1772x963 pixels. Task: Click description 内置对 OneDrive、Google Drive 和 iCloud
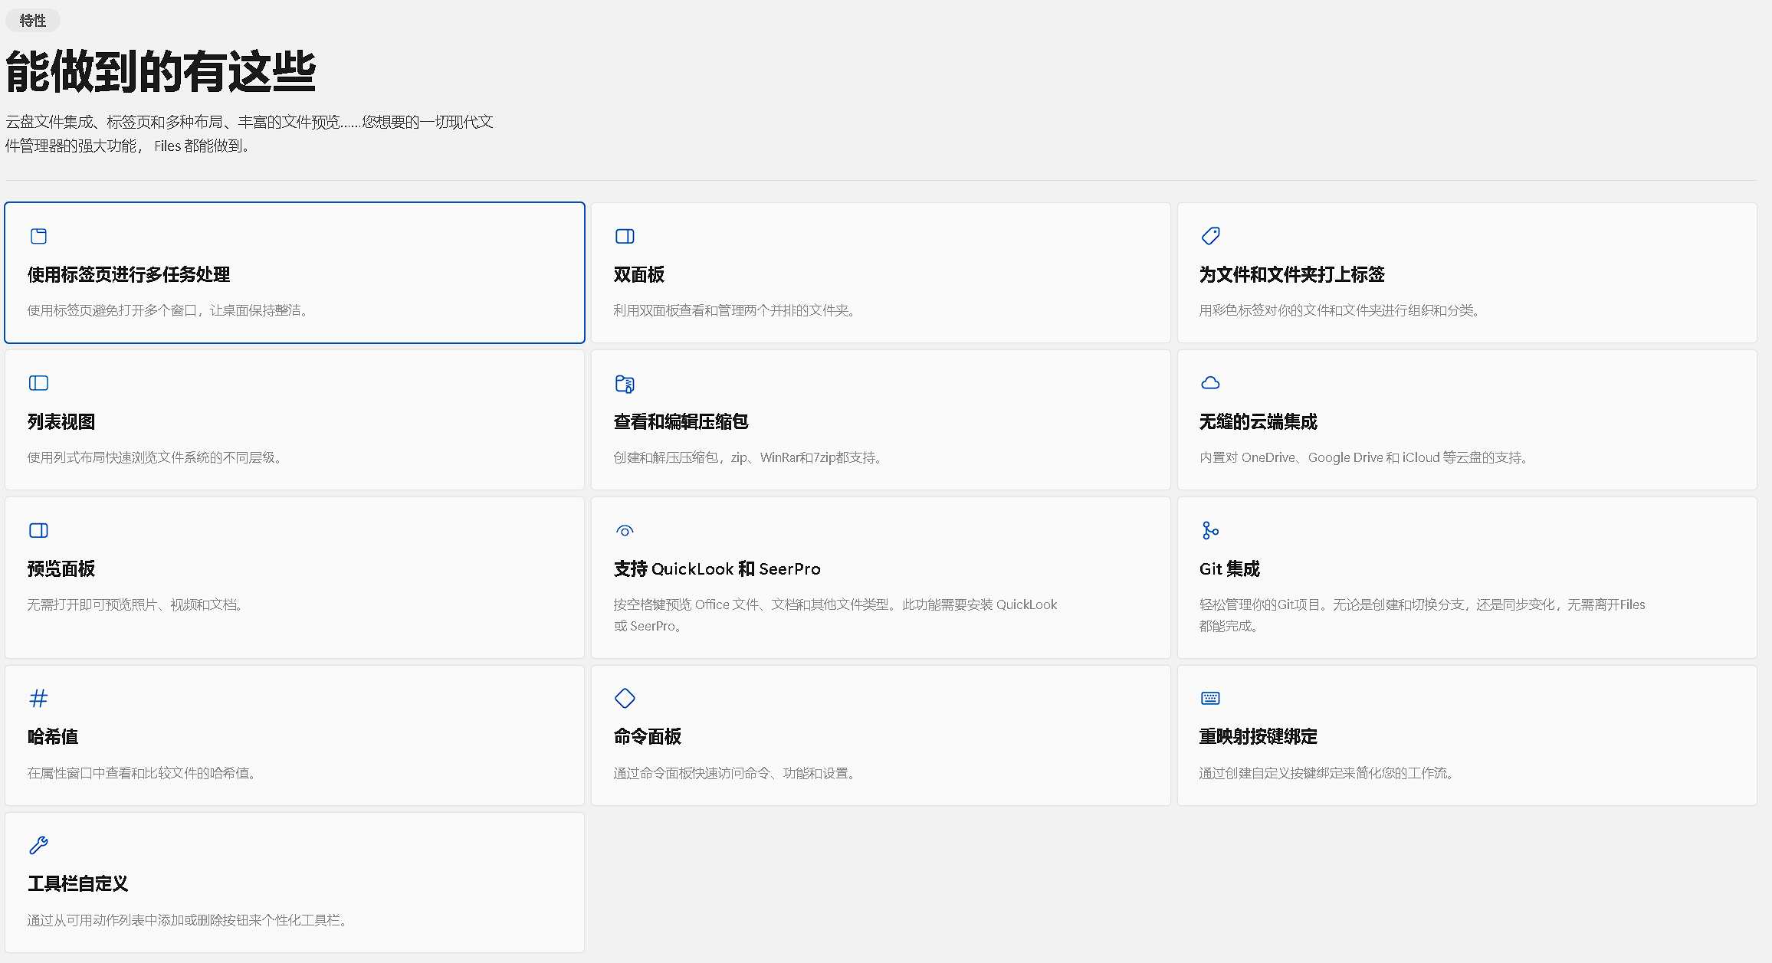(x=1364, y=457)
